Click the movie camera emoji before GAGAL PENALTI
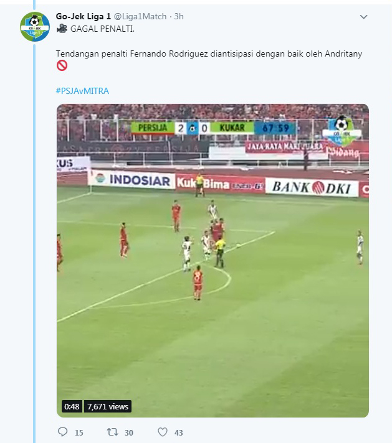 pos(62,29)
